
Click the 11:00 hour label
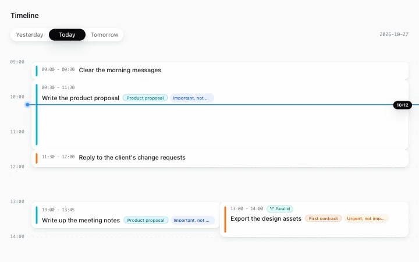pos(17,132)
